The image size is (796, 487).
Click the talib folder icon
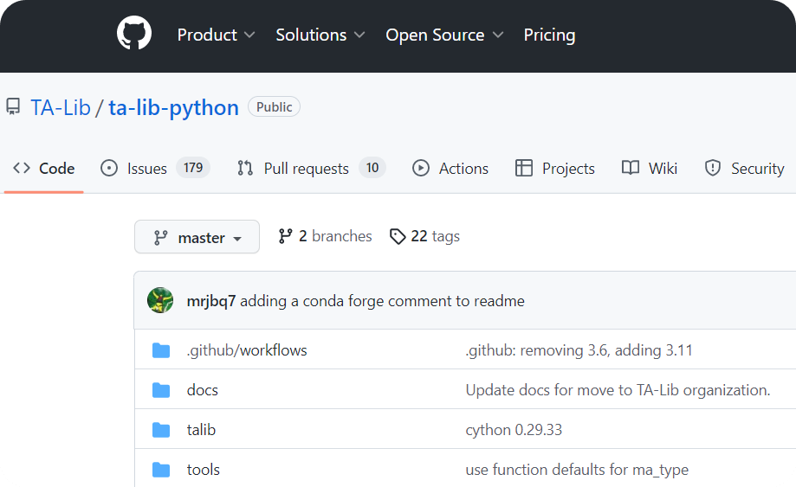(161, 430)
